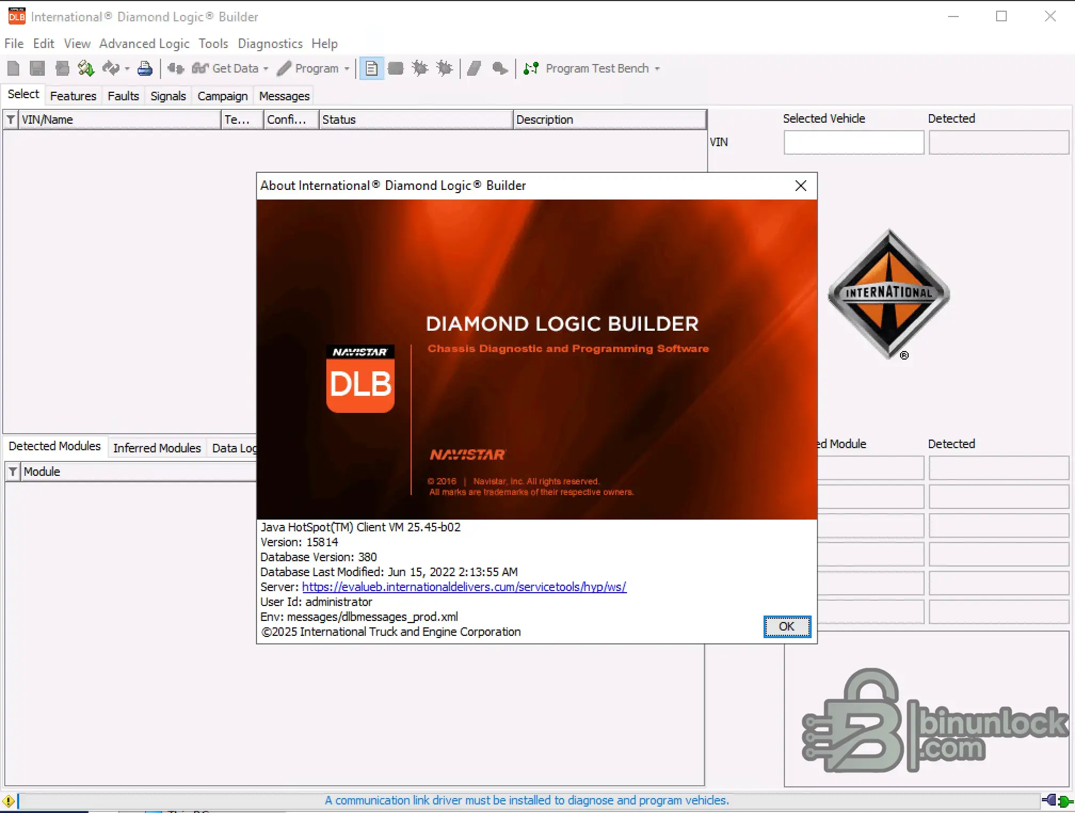Open the Get Data dropdown arrow

point(266,69)
